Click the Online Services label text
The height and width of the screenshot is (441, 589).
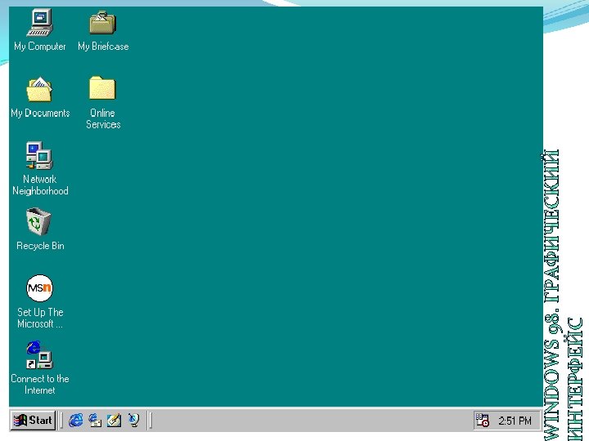click(103, 118)
